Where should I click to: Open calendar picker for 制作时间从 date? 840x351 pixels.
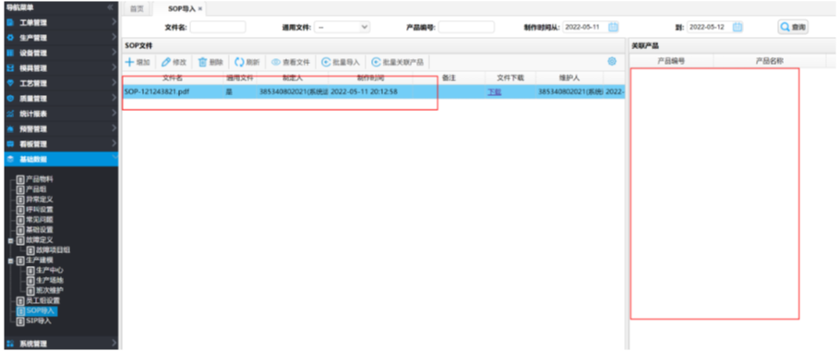[x=614, y=27]
